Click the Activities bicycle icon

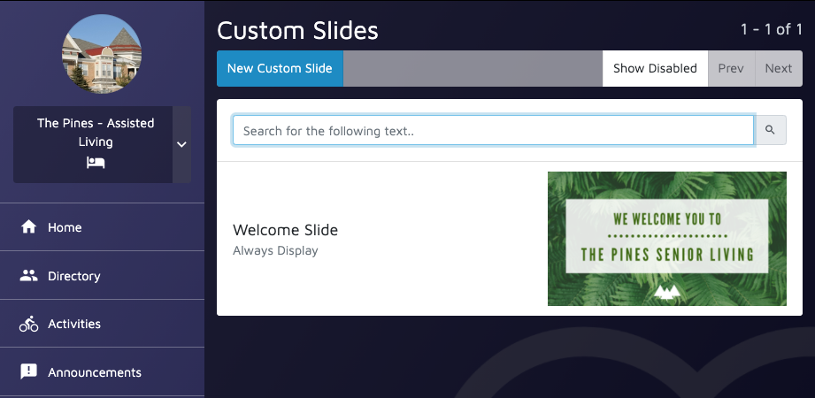(28, 324)
